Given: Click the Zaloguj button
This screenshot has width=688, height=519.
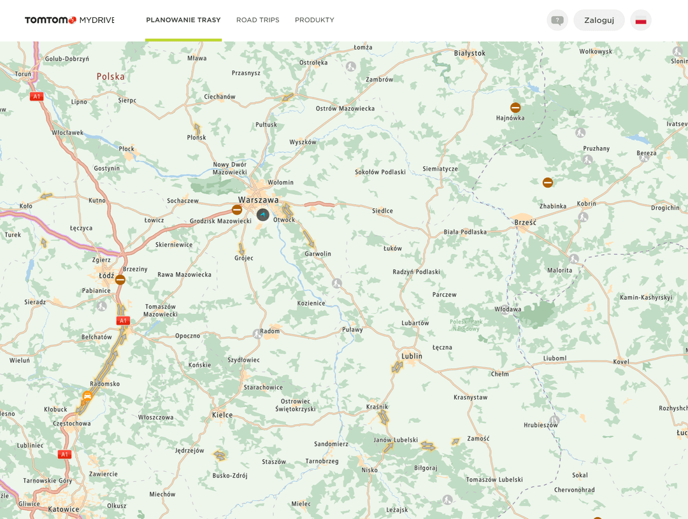Looking at the screenshot, I should pyautogui.click(x=599, y=20).
